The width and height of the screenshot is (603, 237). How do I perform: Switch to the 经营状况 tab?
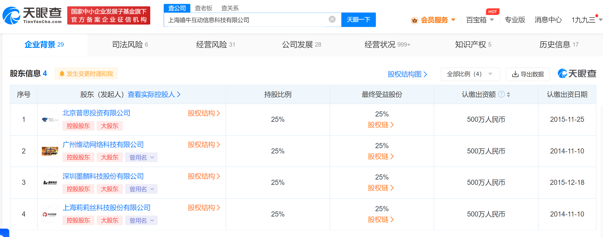click(x=387, y=45)
